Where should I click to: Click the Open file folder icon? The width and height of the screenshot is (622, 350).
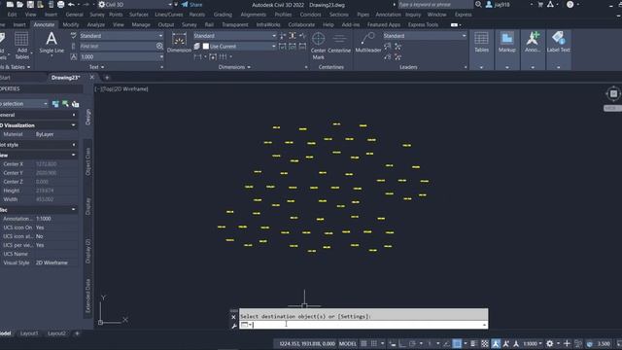pos(19,4)
